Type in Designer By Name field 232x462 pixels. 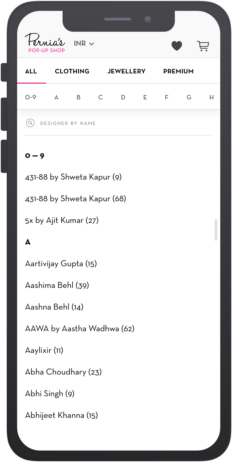coord(108,123)
